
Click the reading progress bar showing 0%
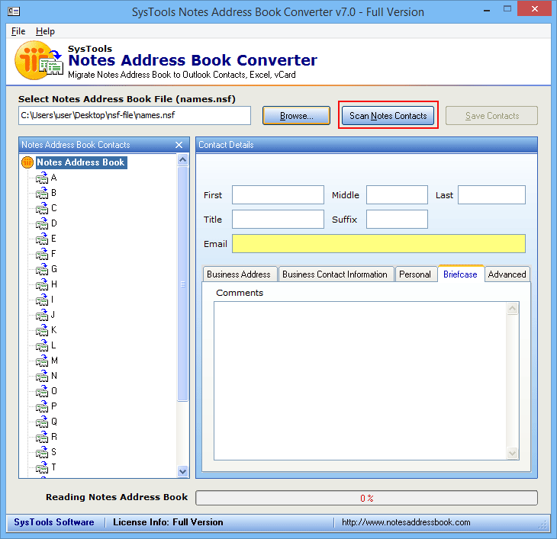(x=366, y=498)
